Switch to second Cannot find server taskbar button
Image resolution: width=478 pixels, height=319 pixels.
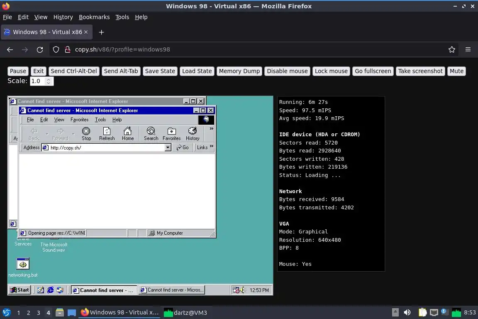(x=172, y=290)
